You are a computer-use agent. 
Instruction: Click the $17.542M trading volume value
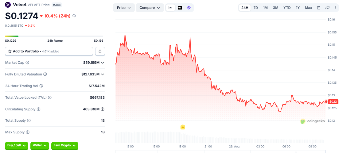97,86
